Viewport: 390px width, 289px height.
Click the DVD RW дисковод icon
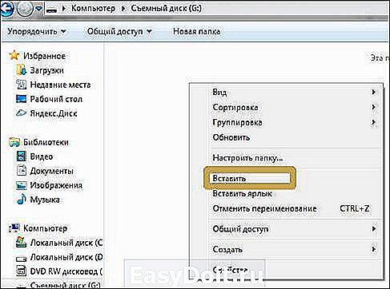(x=22, y=271)
